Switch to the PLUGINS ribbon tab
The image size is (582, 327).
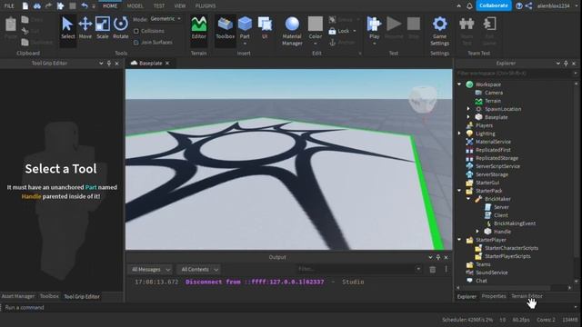(x=206, y=6)
